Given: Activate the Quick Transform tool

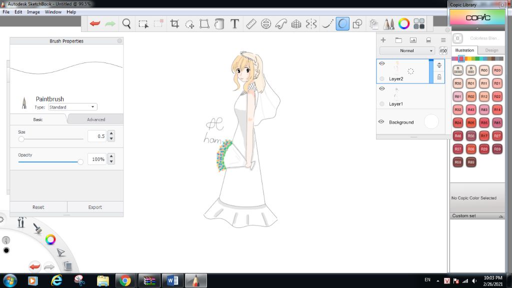Looking at the screenshot, I should click(x=189, y=24).
